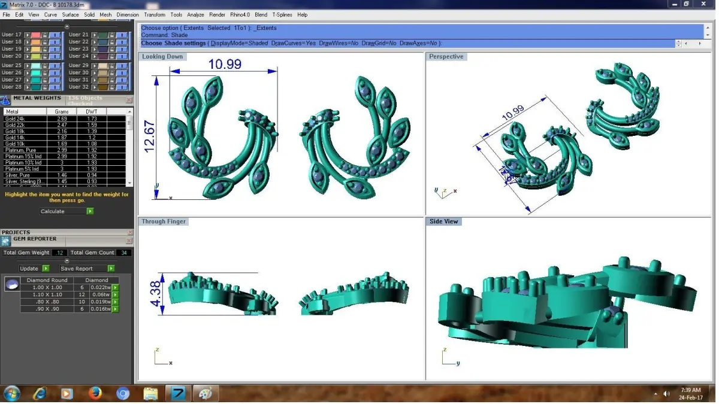
Task: Activate the Looking Down viewport title
Action: (162, 56)
